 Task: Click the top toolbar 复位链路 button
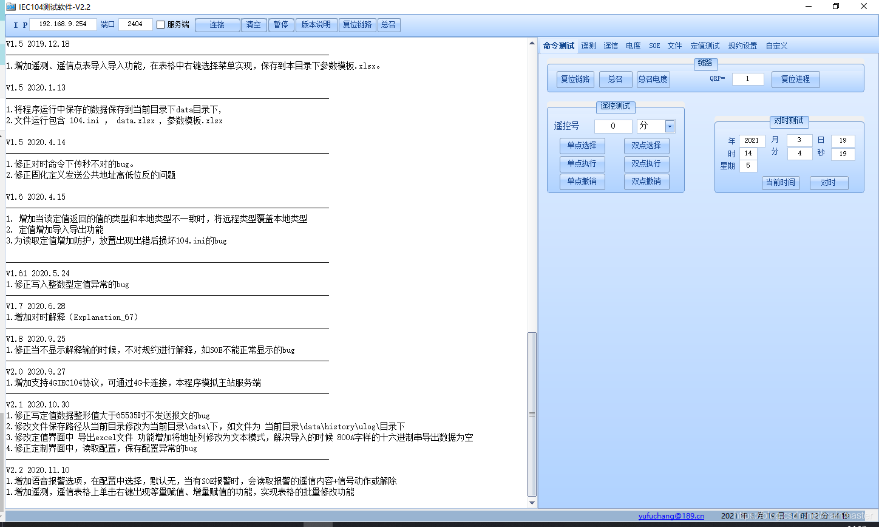[357, 25]
